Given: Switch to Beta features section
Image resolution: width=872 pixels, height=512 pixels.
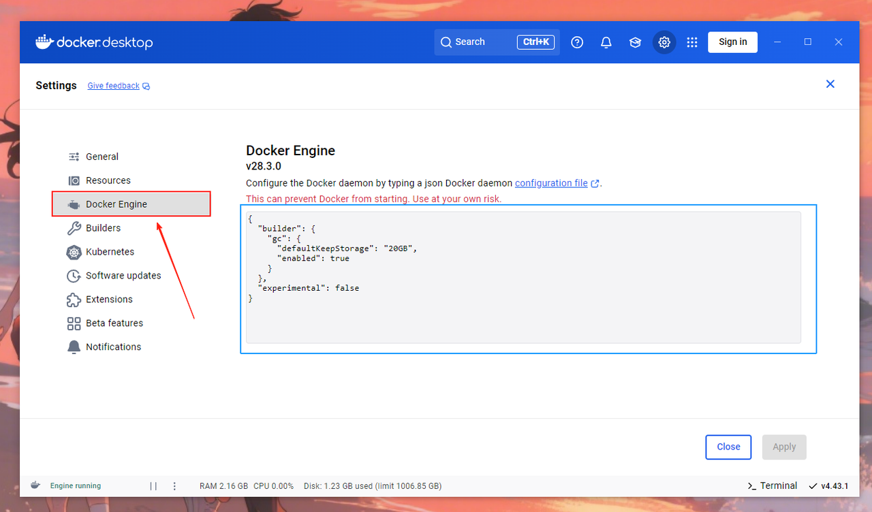Looking at the screenshot, I should point(114,323).
